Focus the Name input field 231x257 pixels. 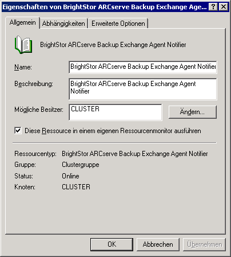pos(143,67)
